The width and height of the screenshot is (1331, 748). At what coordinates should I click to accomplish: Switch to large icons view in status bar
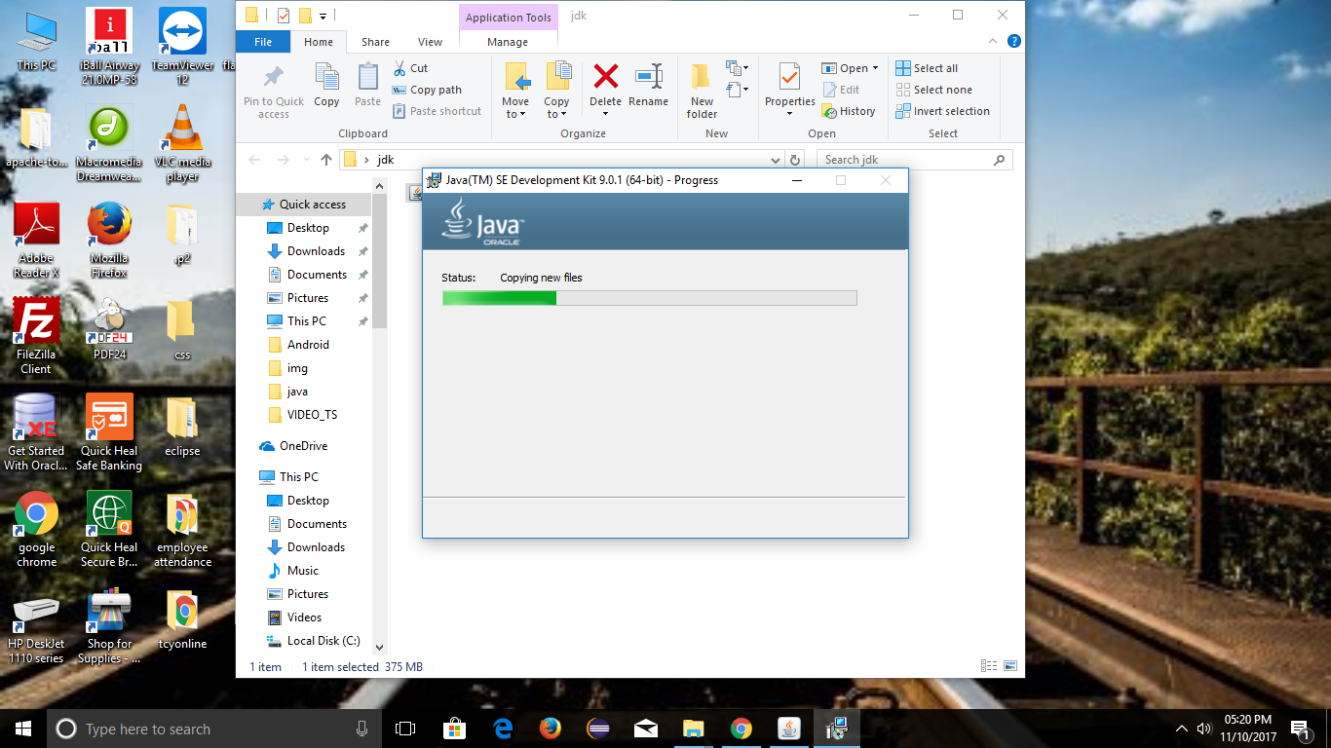1009,666
